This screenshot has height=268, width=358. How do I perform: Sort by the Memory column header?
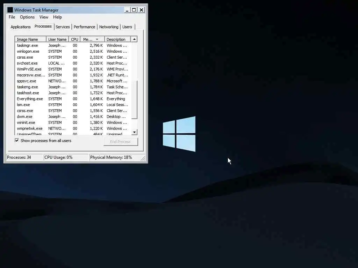(92, 39)
